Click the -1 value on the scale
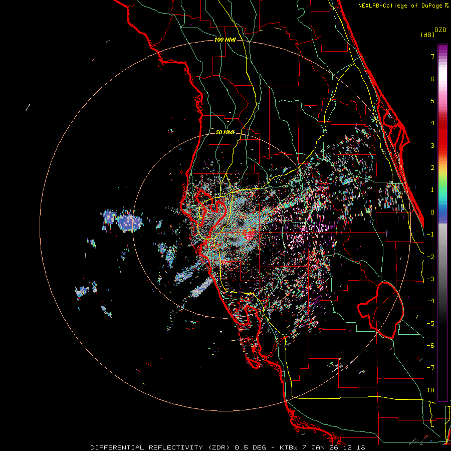This screenshot has height=451, width=451. click(430, 235)
